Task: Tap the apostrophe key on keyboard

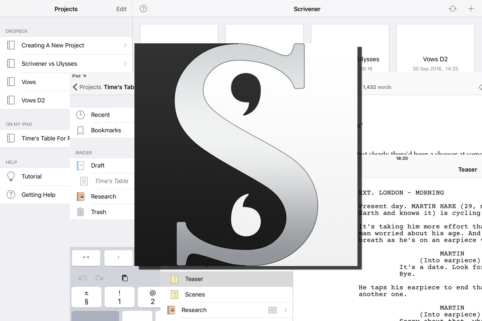Action: [x=119, y=258]
